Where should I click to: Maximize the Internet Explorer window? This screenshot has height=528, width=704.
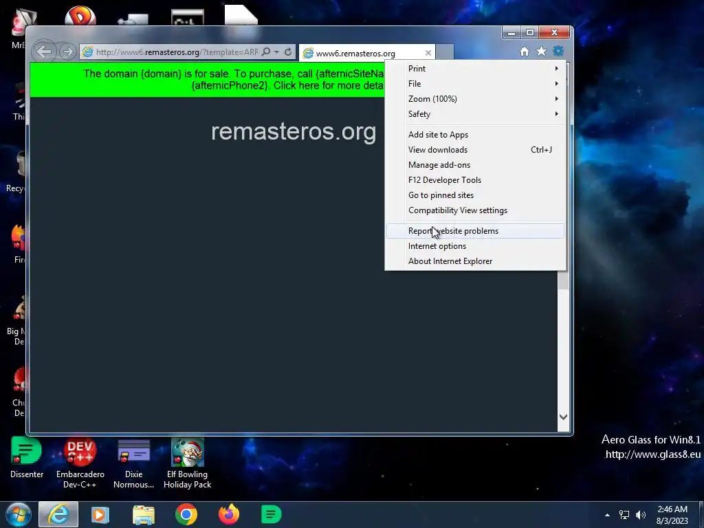(x=530, y=32)
